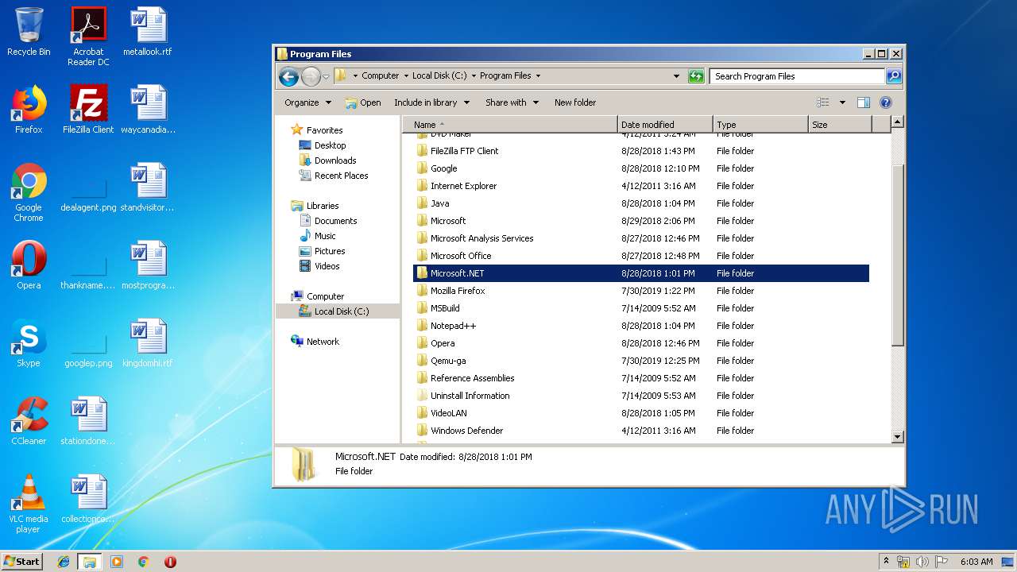Click the Type column header
1017x572 pixels.
tap(760, 125)
